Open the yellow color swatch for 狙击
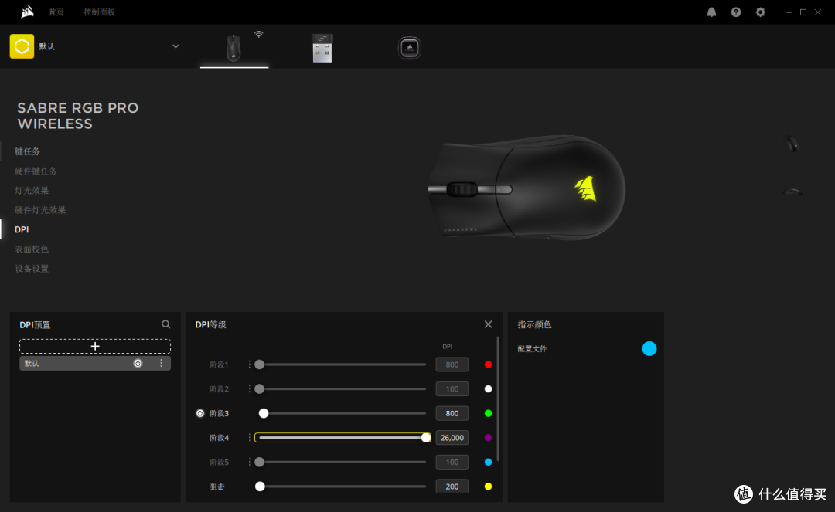This screenshot has height=512, width=835. point(488,487)
